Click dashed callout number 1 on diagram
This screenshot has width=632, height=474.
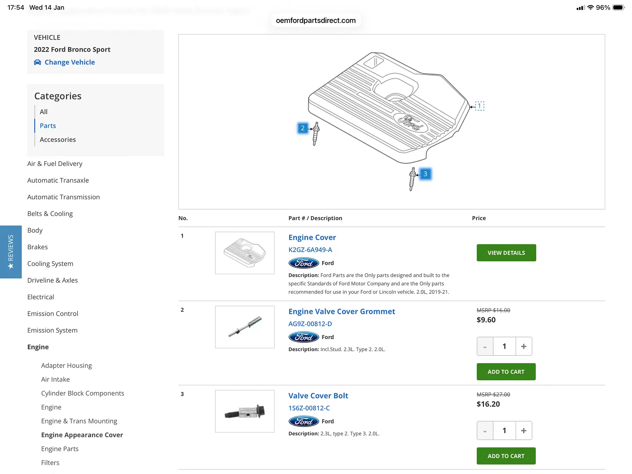[x=480, y=106]
